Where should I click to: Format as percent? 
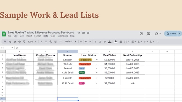coord(46,42)
